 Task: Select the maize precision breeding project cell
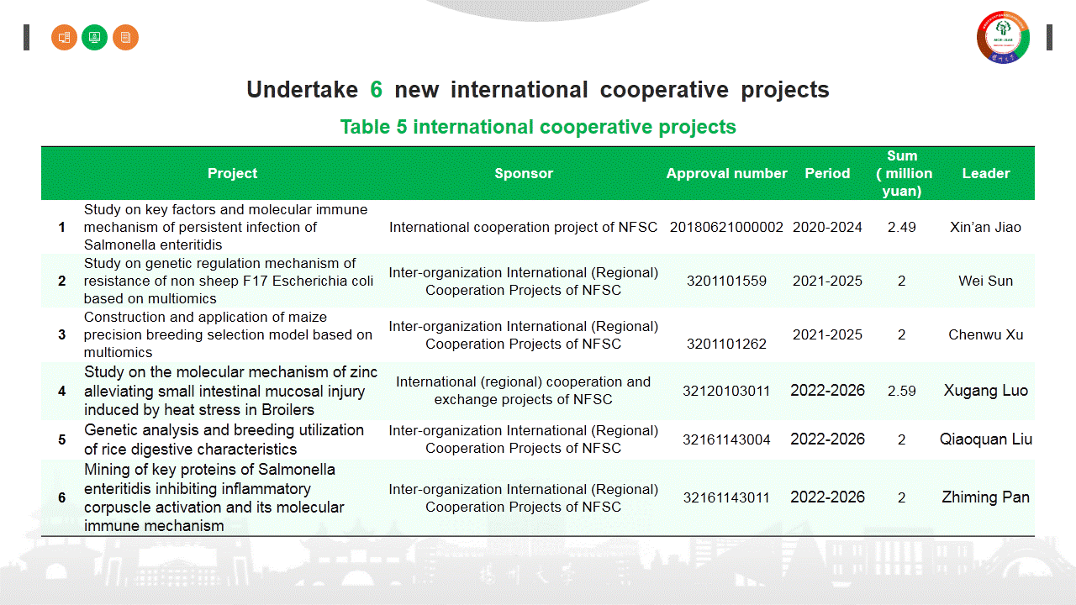click(228, 334)
